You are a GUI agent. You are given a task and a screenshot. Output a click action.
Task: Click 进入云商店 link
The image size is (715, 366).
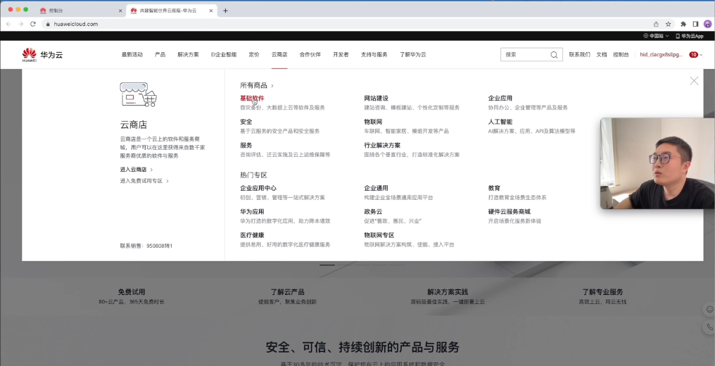137,170
